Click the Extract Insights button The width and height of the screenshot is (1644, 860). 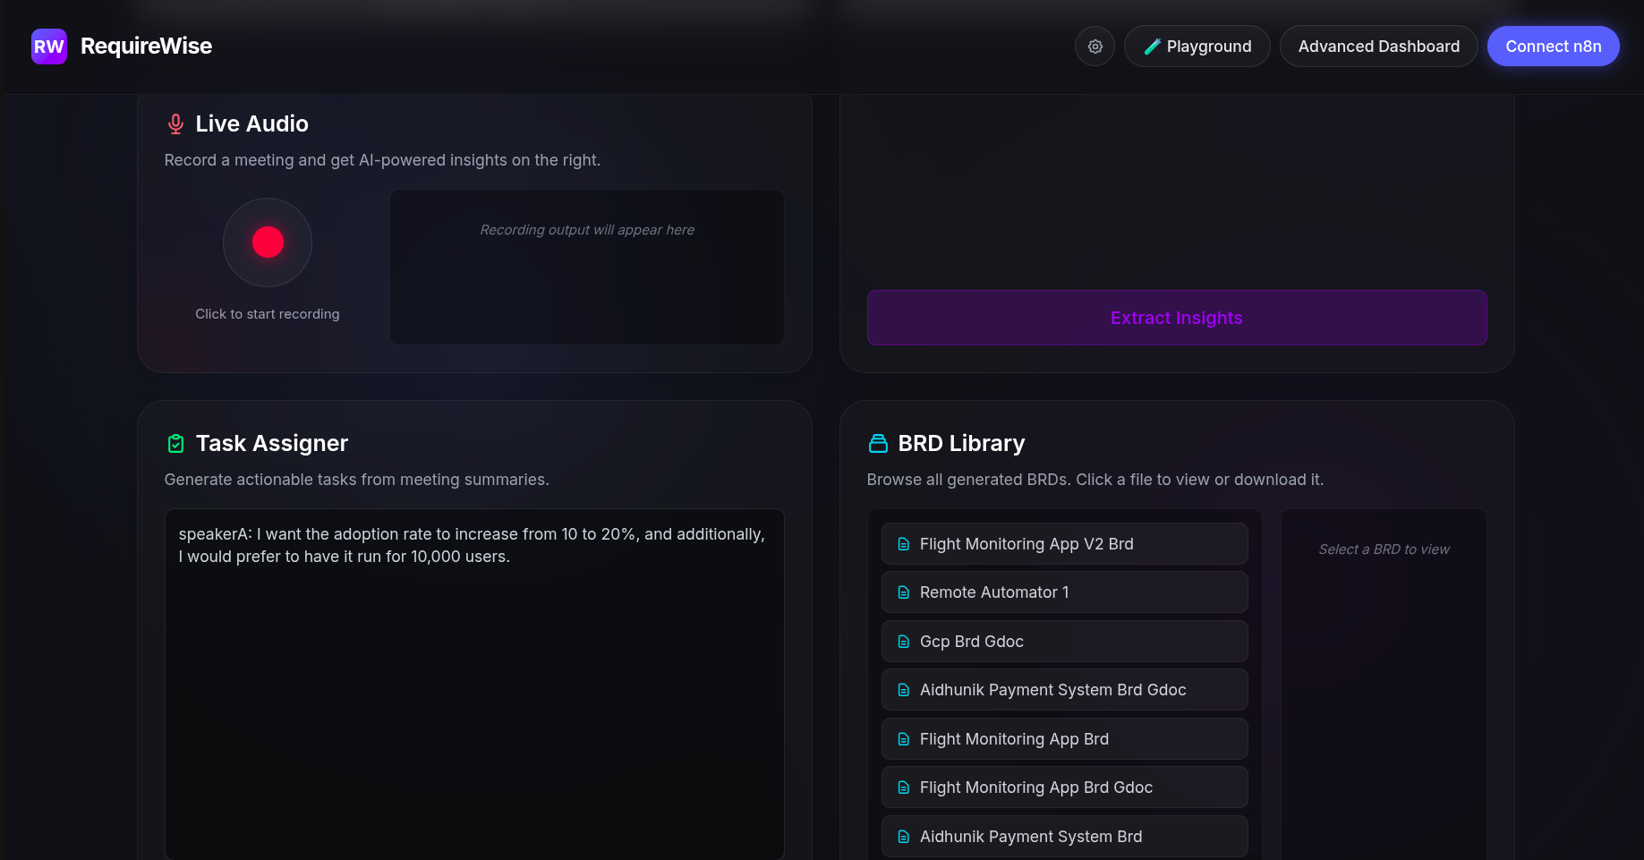[1176, 318]
